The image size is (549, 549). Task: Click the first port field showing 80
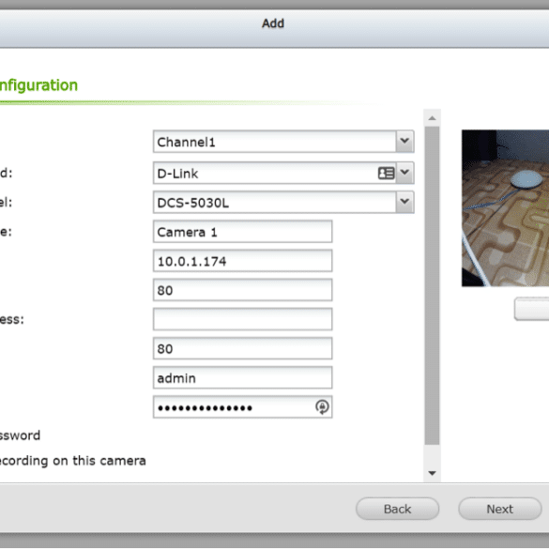(243, 290)
